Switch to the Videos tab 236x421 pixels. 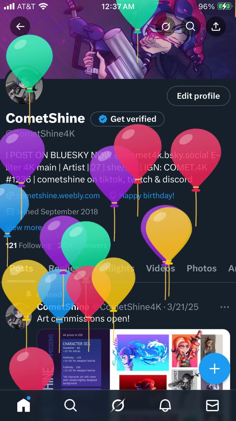click(160, 268)
